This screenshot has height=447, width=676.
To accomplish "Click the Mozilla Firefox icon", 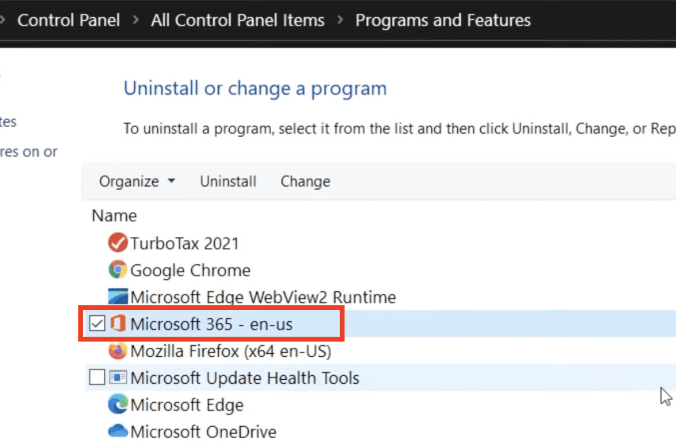I will coord(117,351).
